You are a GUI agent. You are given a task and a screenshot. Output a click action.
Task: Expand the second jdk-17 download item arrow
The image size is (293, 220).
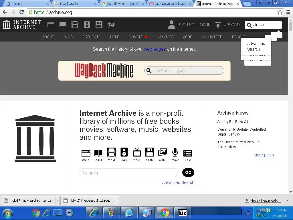click(x=117, y=200)
